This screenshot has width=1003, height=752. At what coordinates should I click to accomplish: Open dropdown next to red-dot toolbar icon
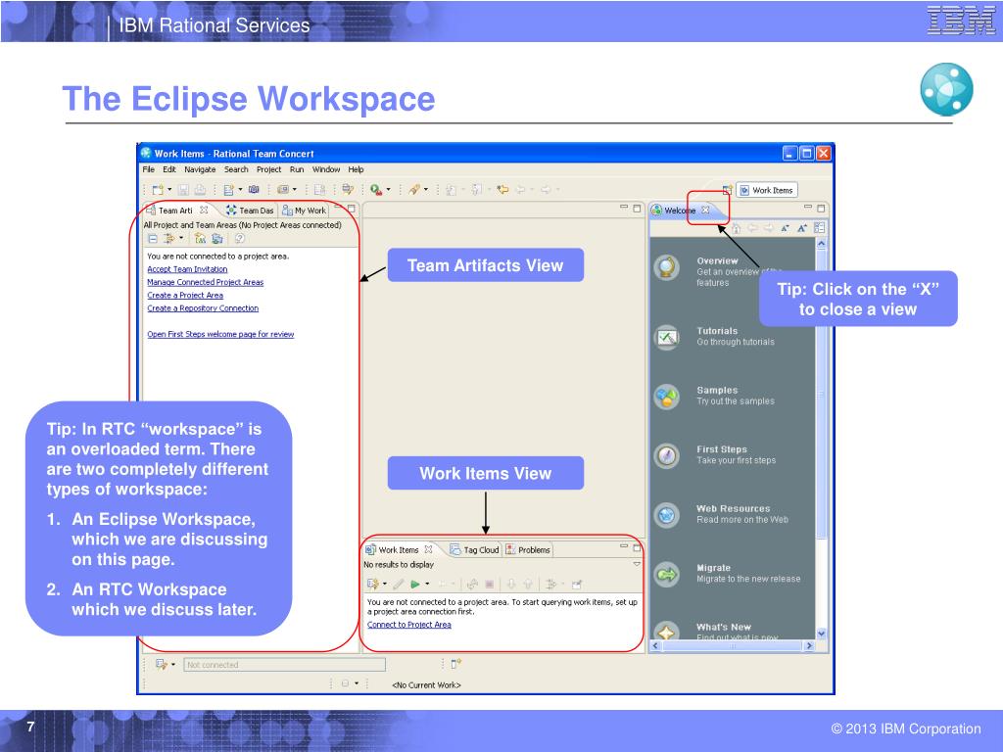388,189
